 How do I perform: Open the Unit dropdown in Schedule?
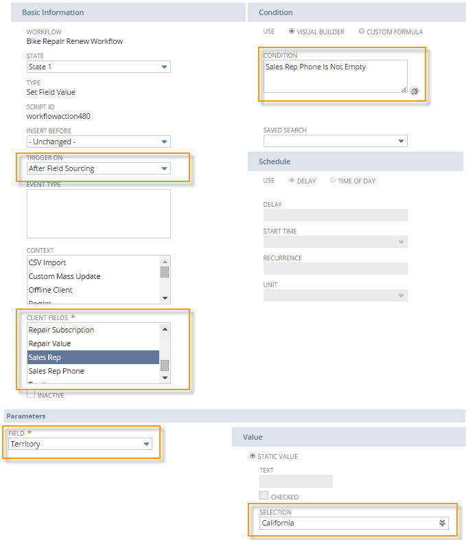[x=336, y=295]
